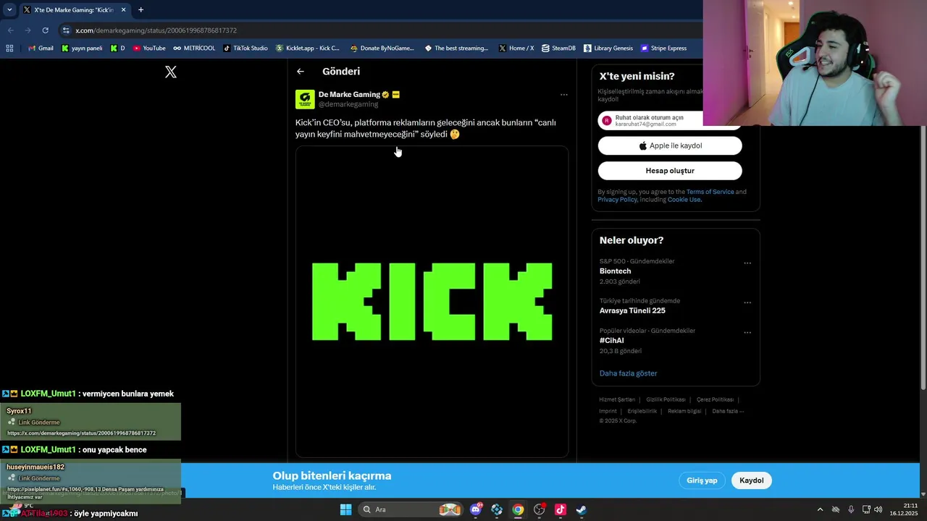Screen dimensions: 927x521
Task: Sign in as Ruhat with Google account
Action: pos(652,120)
